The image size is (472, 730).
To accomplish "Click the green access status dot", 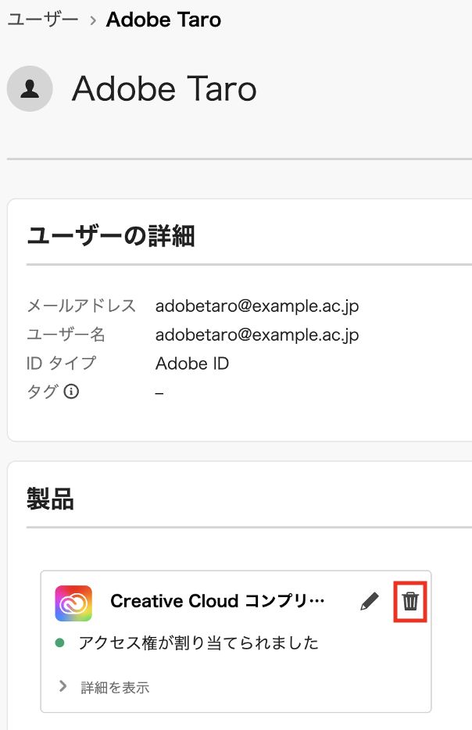I will point(59,643).
